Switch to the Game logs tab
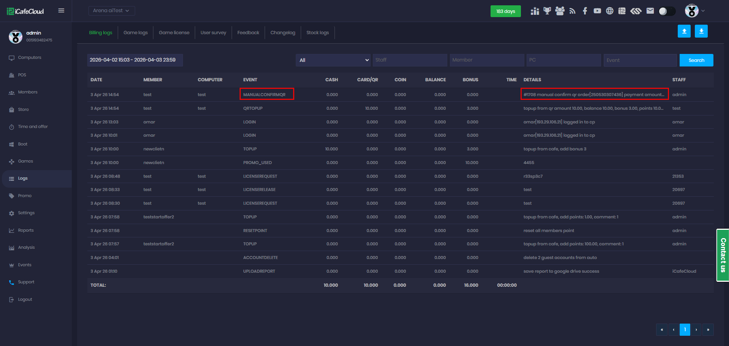This screenshot has height=346, width=729. pyautogui.click(x=136, y=33)
